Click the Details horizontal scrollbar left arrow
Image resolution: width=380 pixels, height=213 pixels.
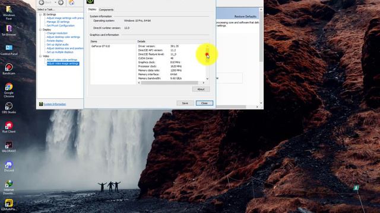pyautogui.click(x=139, y=83)
